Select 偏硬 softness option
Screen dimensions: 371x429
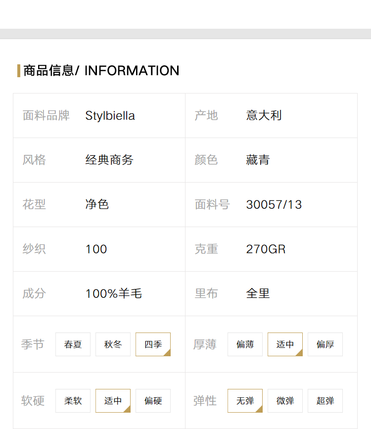pos(153,400)
